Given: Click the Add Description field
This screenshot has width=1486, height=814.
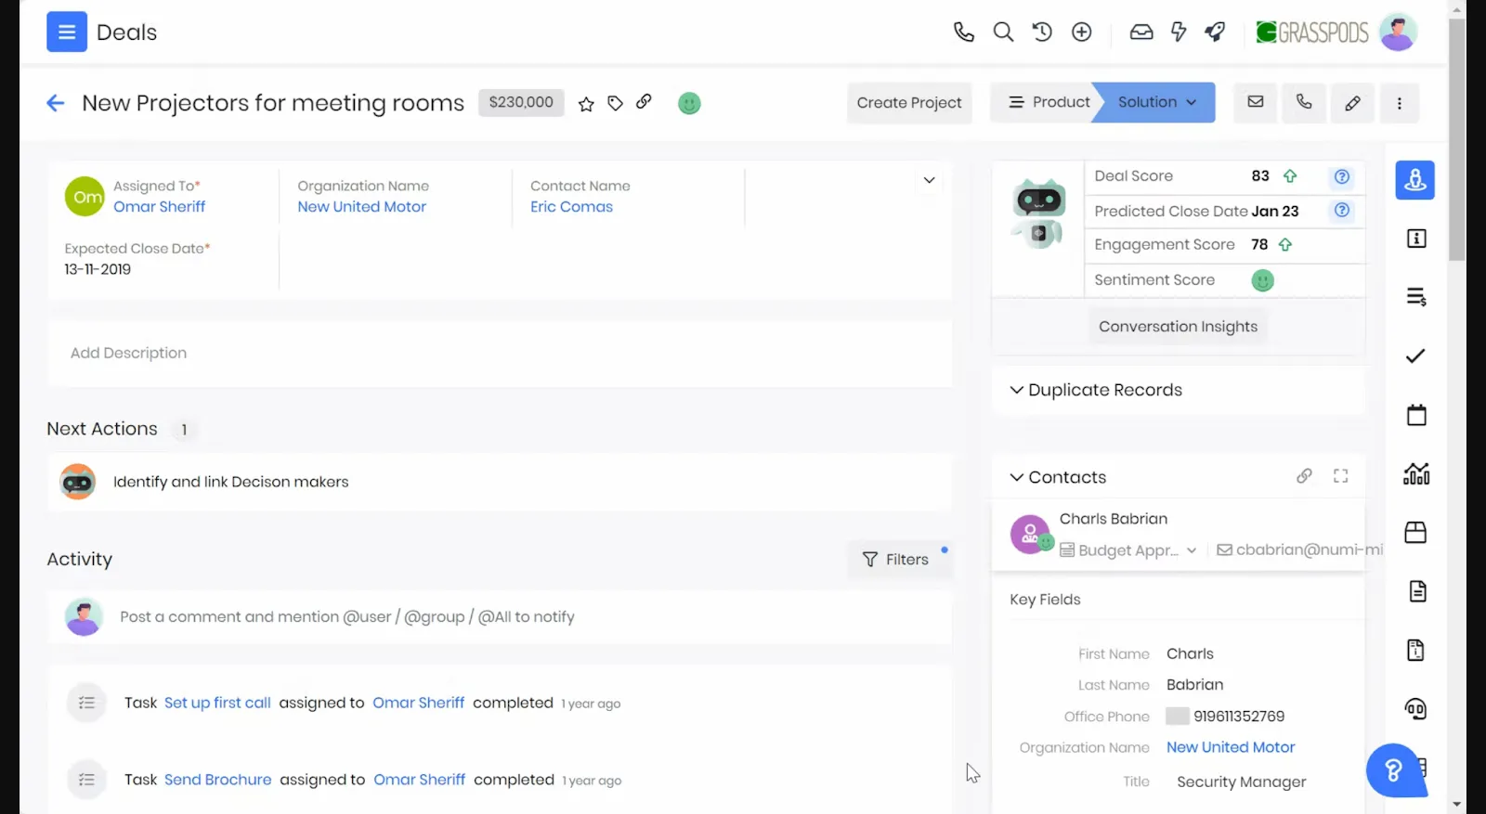Looking at the screenshot, I should pos(500,354).
